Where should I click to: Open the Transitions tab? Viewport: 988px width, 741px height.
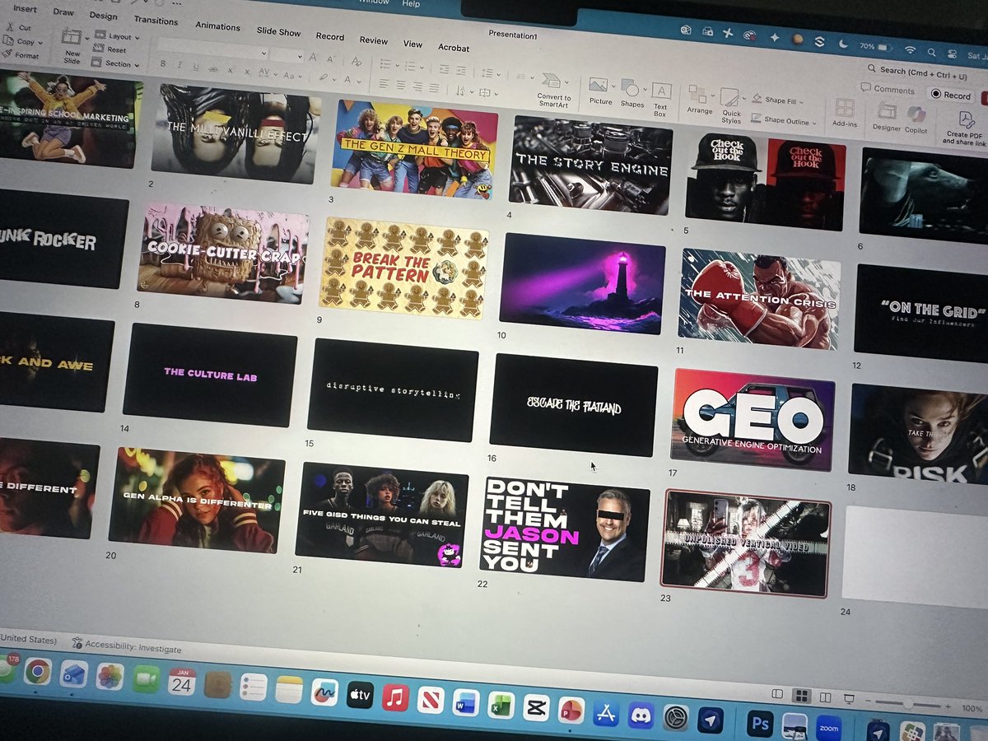[x=156, y=21]
